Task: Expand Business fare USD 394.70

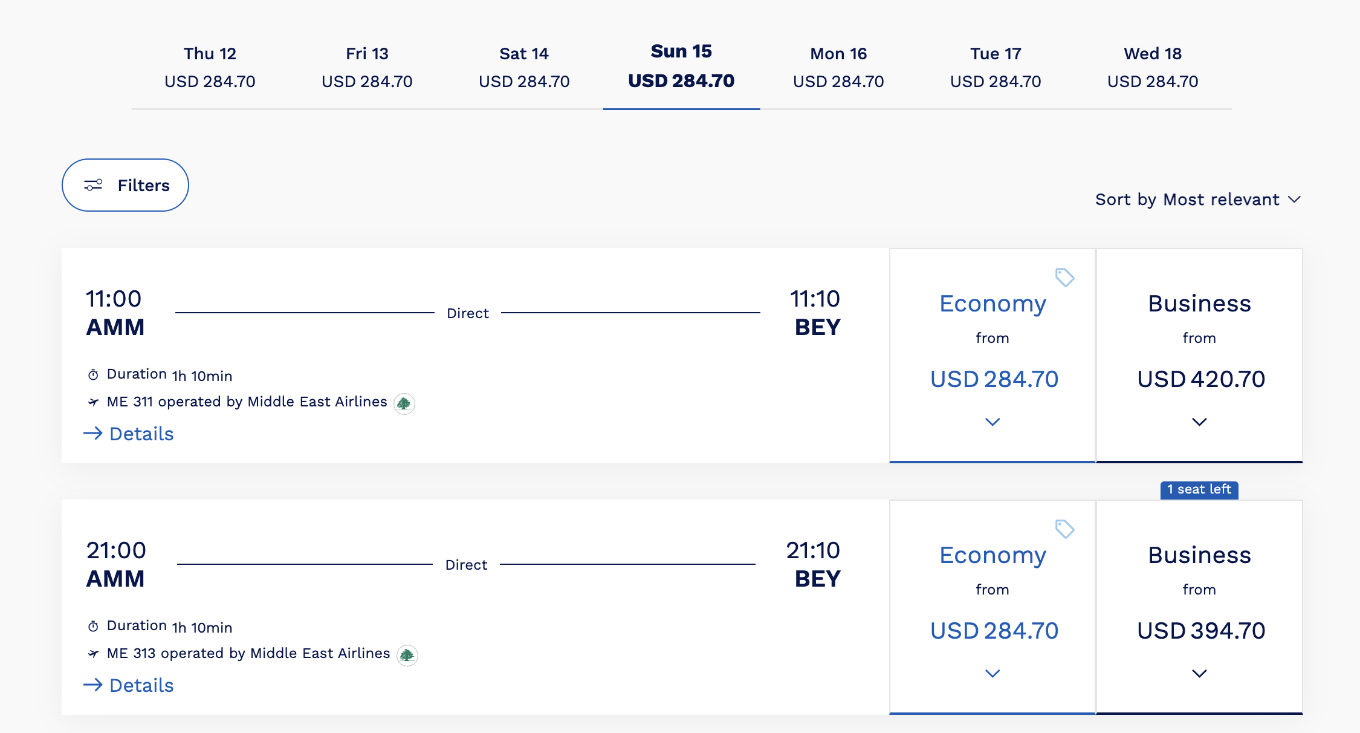Action: (1199, 673)
